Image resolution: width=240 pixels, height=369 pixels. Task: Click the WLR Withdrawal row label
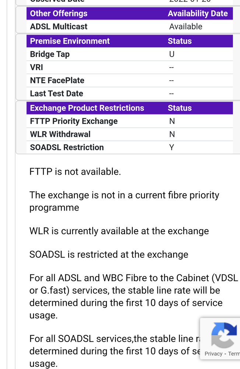[60, 134]
